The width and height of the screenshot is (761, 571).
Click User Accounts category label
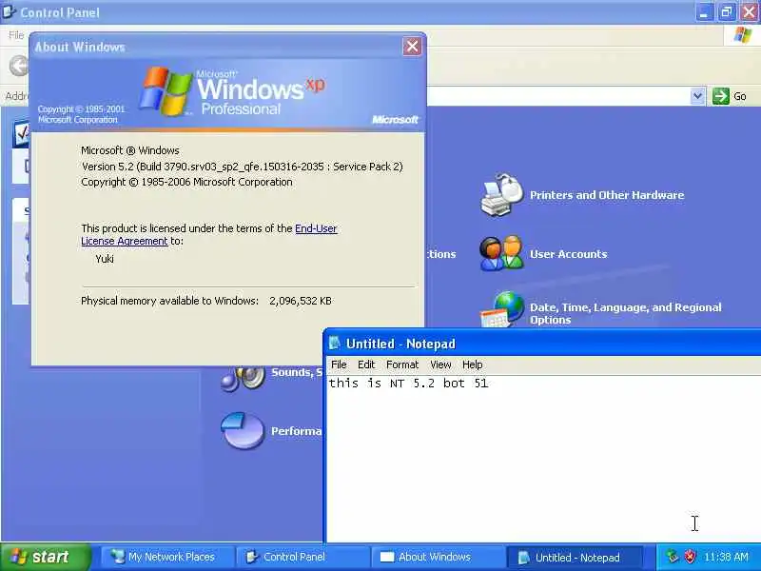568,254
